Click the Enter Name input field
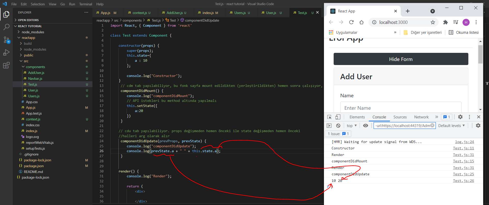 (x=401, y=108)
